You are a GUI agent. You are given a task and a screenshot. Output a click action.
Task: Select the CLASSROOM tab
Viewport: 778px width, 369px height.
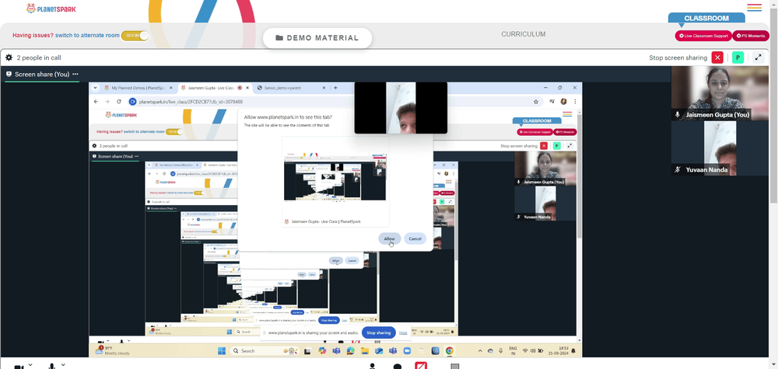coord(706,19)
